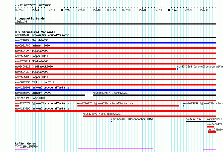Select the TMTC2|NM_152588 gene label
This screenshot has width=223, height=152.
click(26, 146)
